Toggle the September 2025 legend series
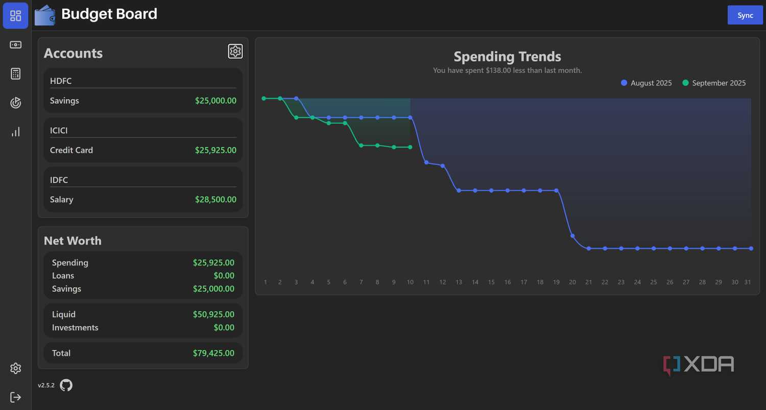 tap(714, 83)
